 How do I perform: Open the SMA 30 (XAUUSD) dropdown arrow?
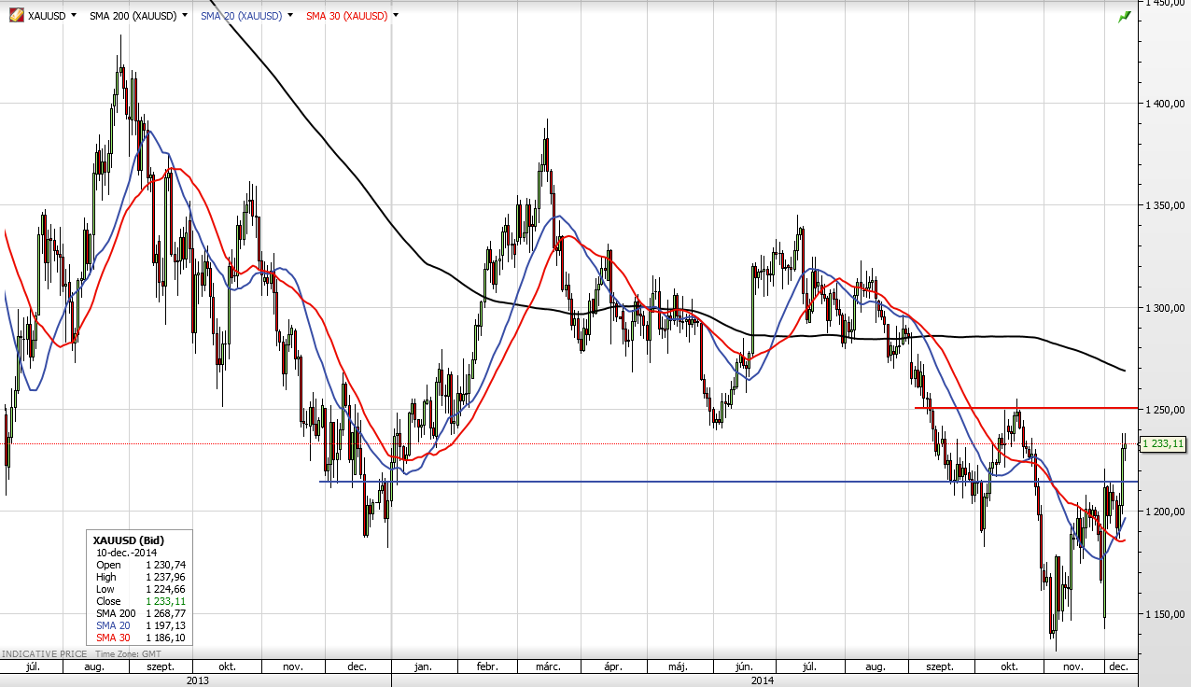396,16
